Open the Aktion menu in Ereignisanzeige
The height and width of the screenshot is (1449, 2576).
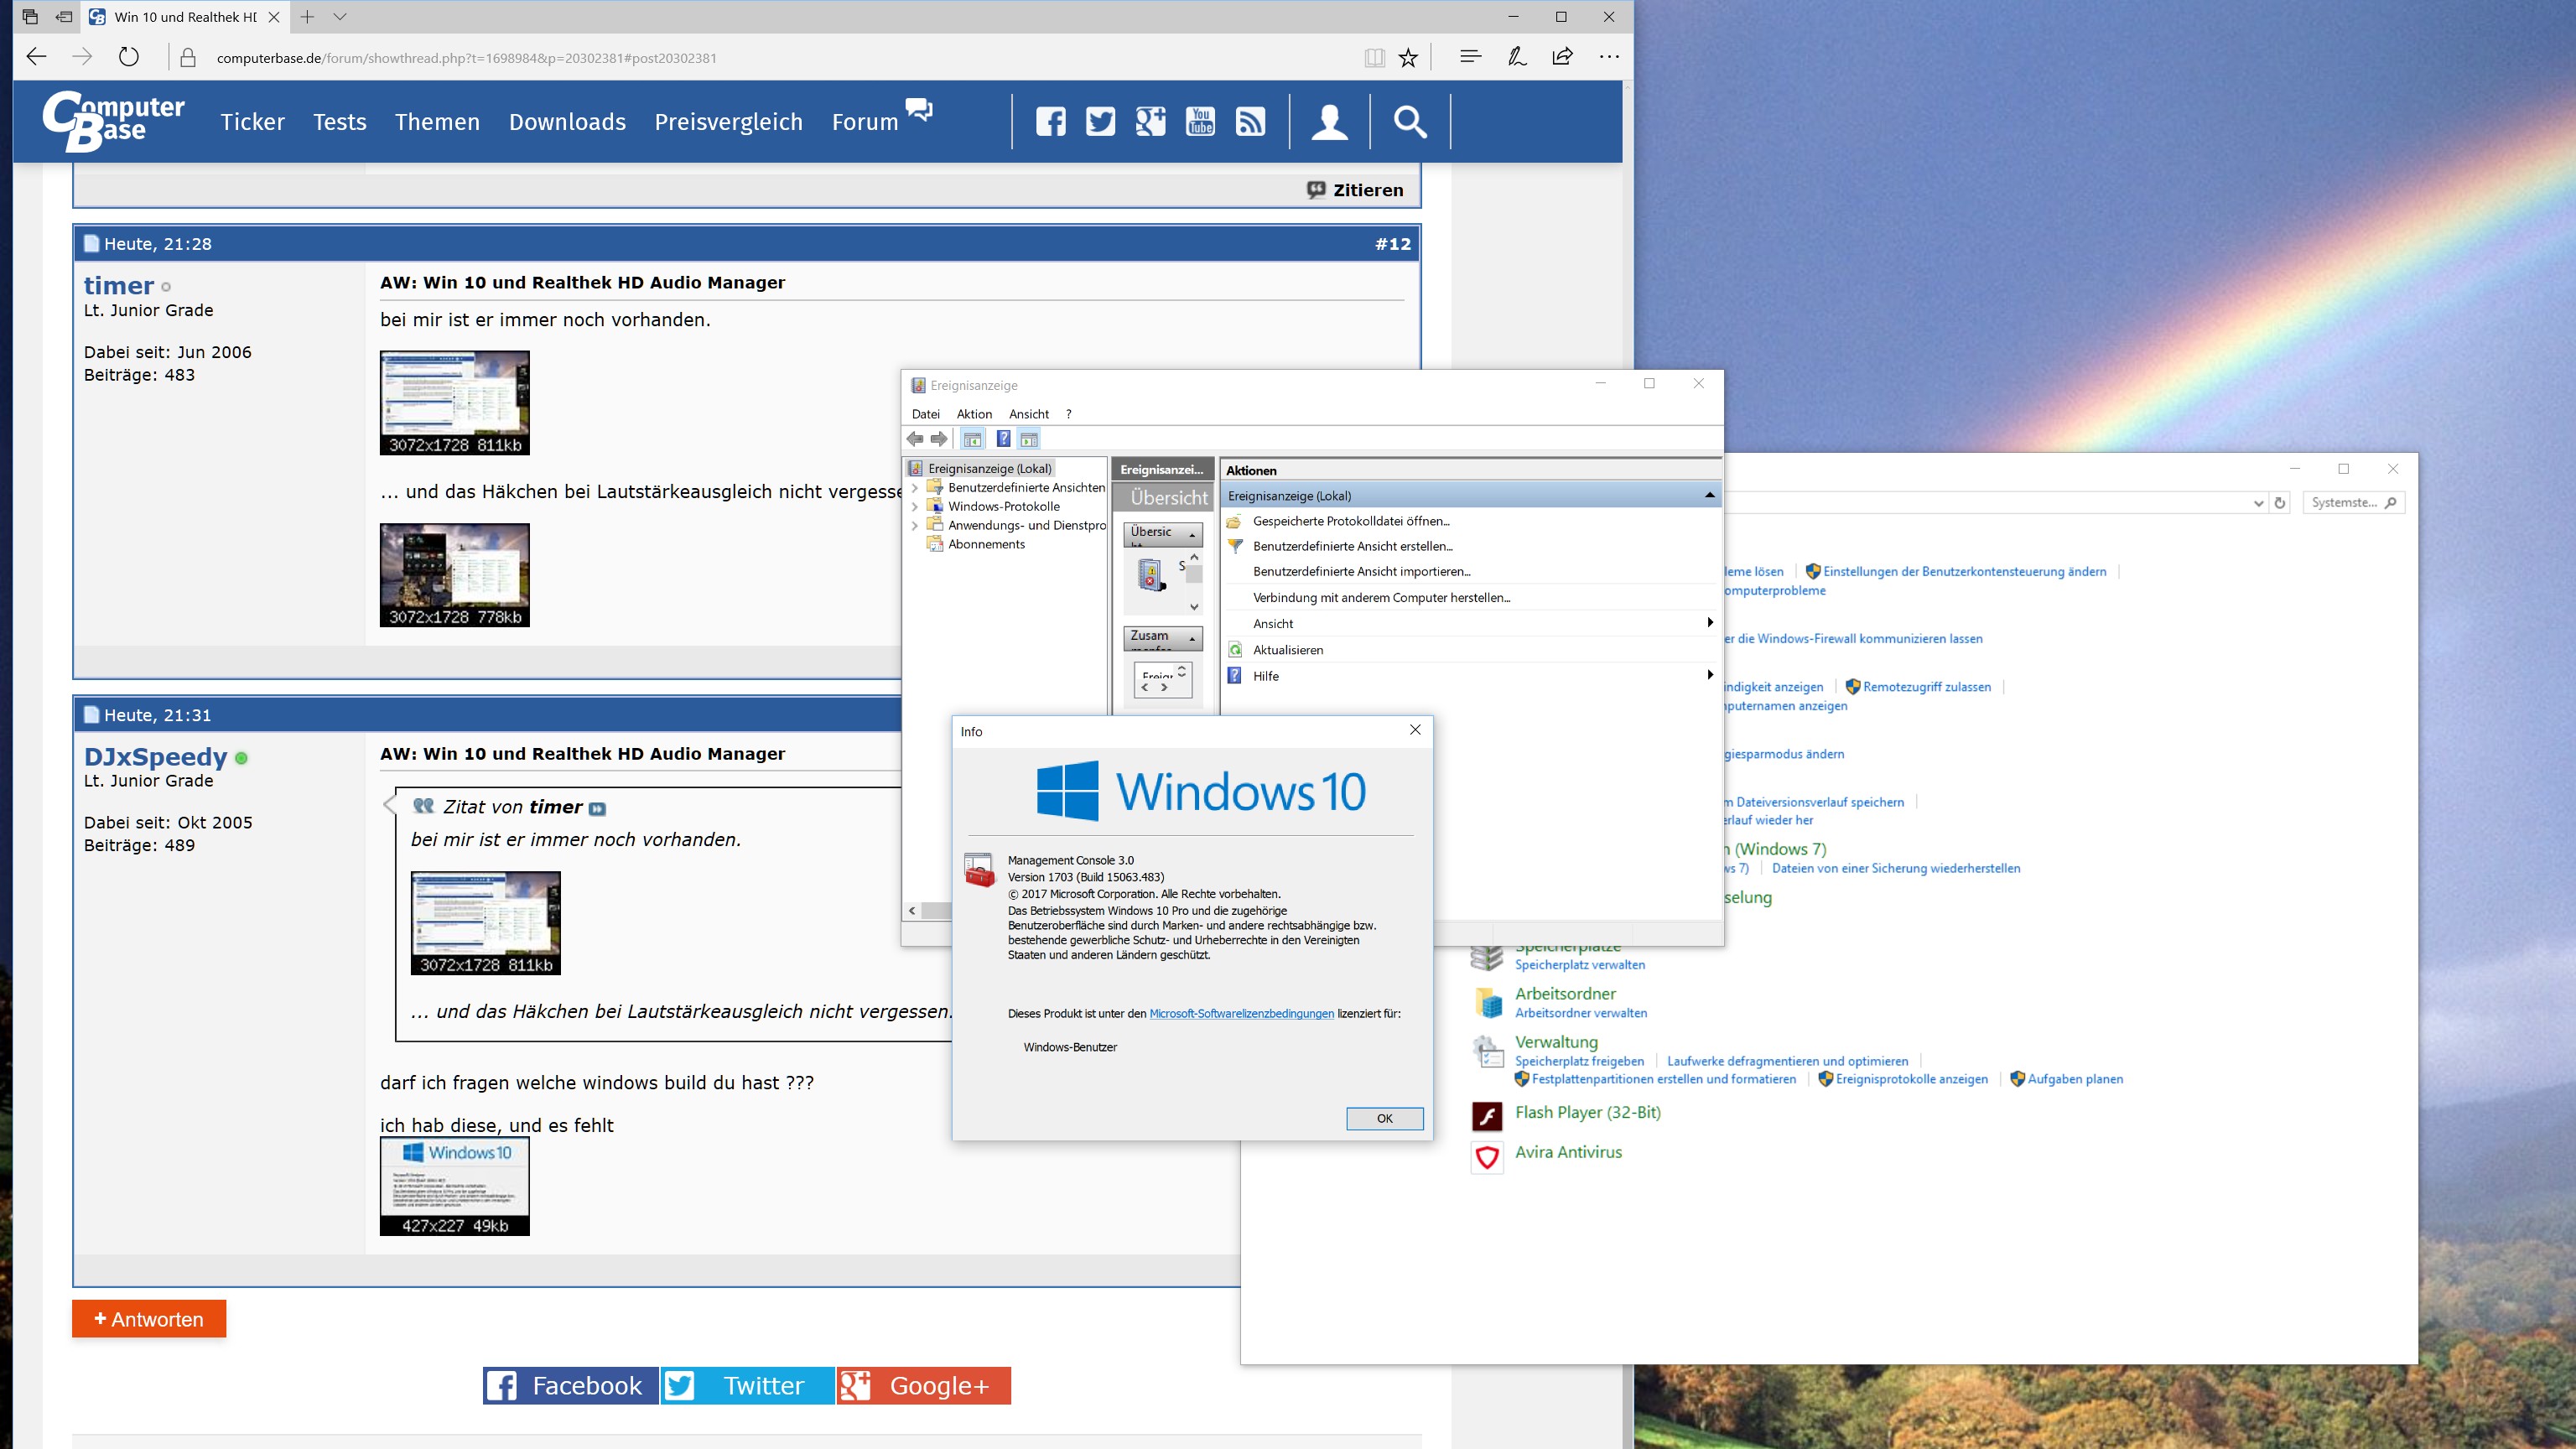pyautogui.click(x=973, y=414)
